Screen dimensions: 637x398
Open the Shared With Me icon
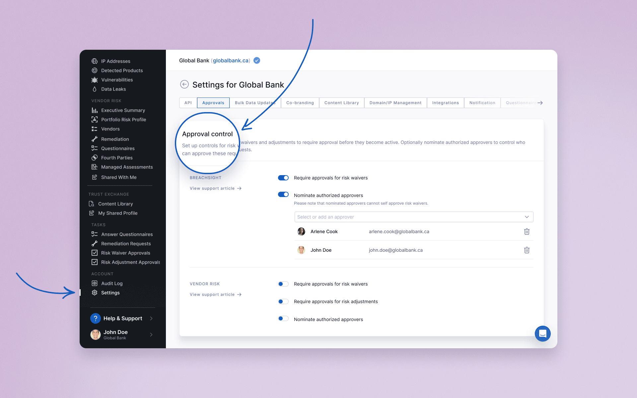(95, 177)
